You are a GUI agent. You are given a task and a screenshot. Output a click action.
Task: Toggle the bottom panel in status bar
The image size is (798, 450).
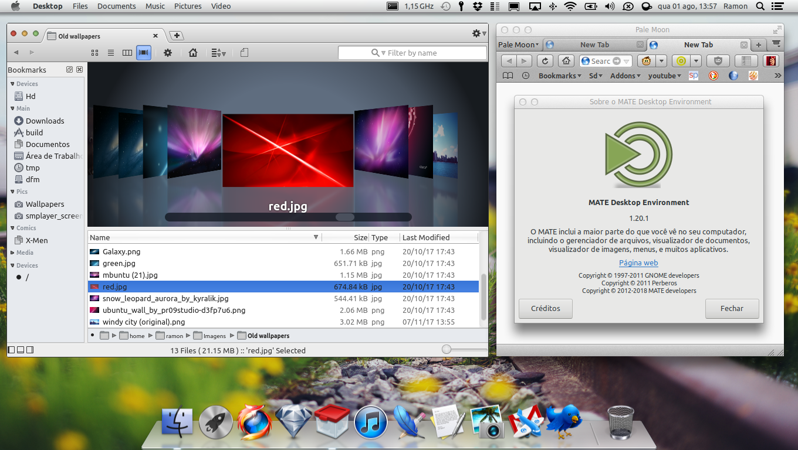tap(21, 350)
